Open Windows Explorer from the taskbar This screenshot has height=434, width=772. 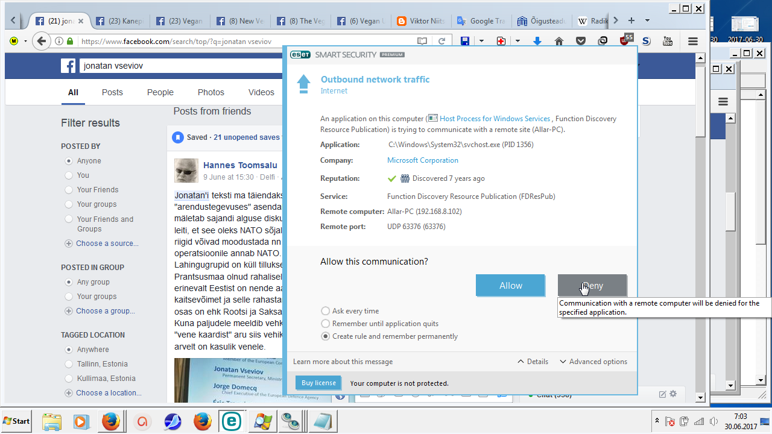pos(52,421)
